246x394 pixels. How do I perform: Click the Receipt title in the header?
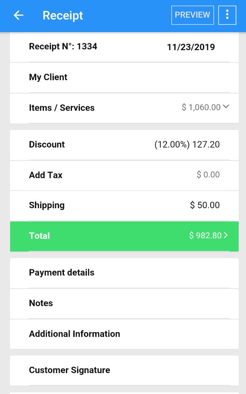coord(63,15)
